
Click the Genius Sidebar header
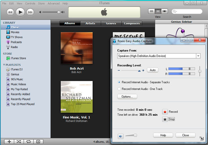(181, 22)
